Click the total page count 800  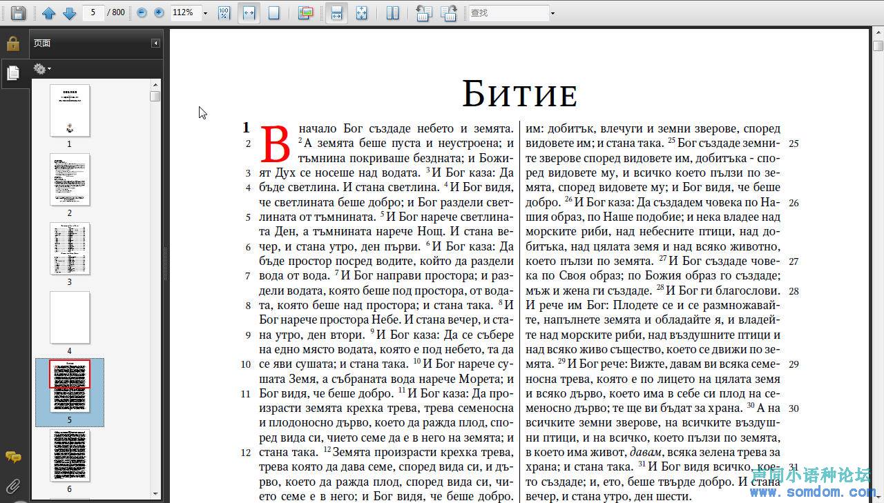coord(119,12)
